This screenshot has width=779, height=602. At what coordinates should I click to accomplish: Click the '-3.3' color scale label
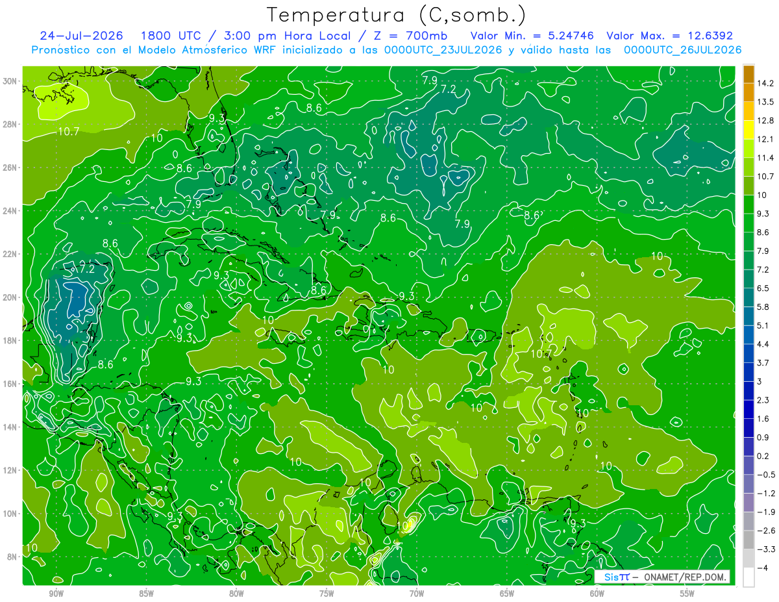click(x=765, y=549)
